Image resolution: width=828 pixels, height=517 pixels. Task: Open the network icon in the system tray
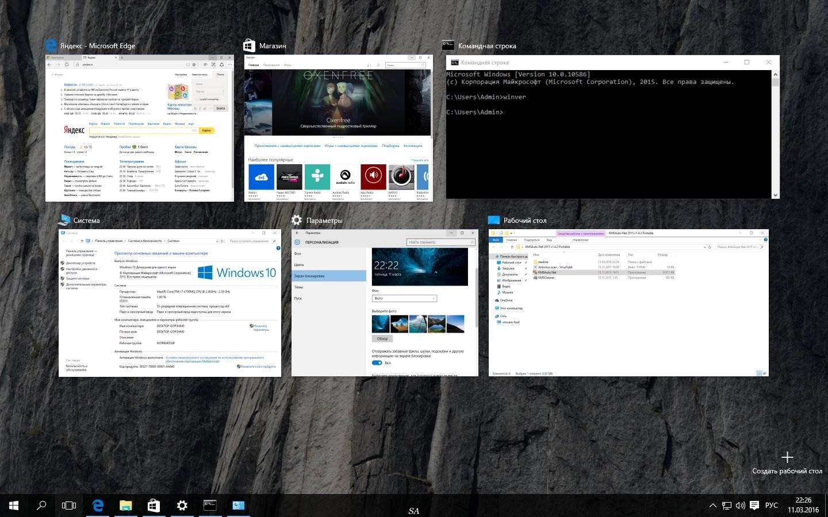click(x=727, y=506)
